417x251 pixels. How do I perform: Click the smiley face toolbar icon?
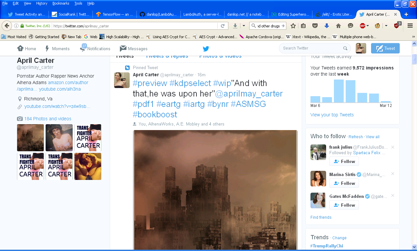(351, 26)
